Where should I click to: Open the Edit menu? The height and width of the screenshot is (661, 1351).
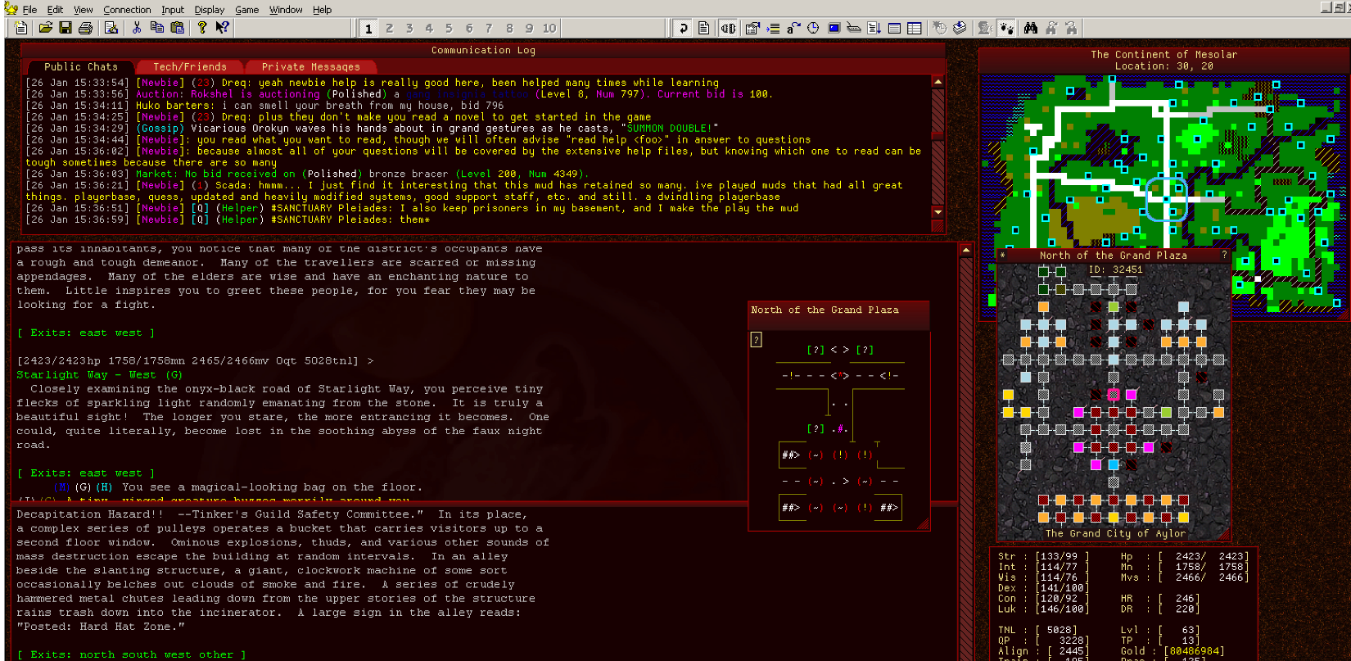click(55, 10)
